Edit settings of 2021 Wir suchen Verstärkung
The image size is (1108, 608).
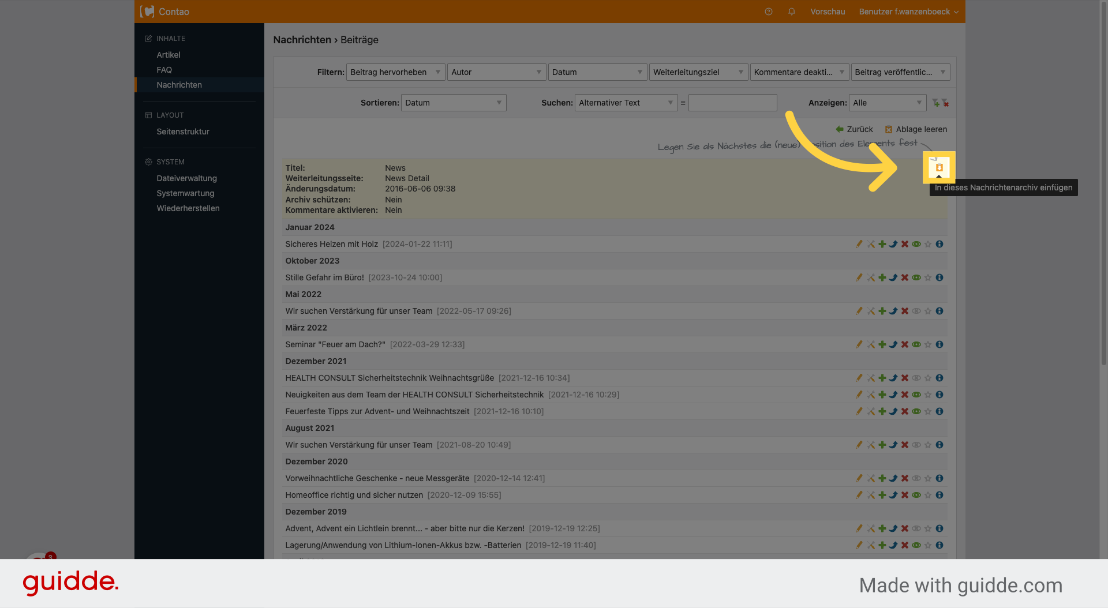pyautogui.click(x=871, y=445)
